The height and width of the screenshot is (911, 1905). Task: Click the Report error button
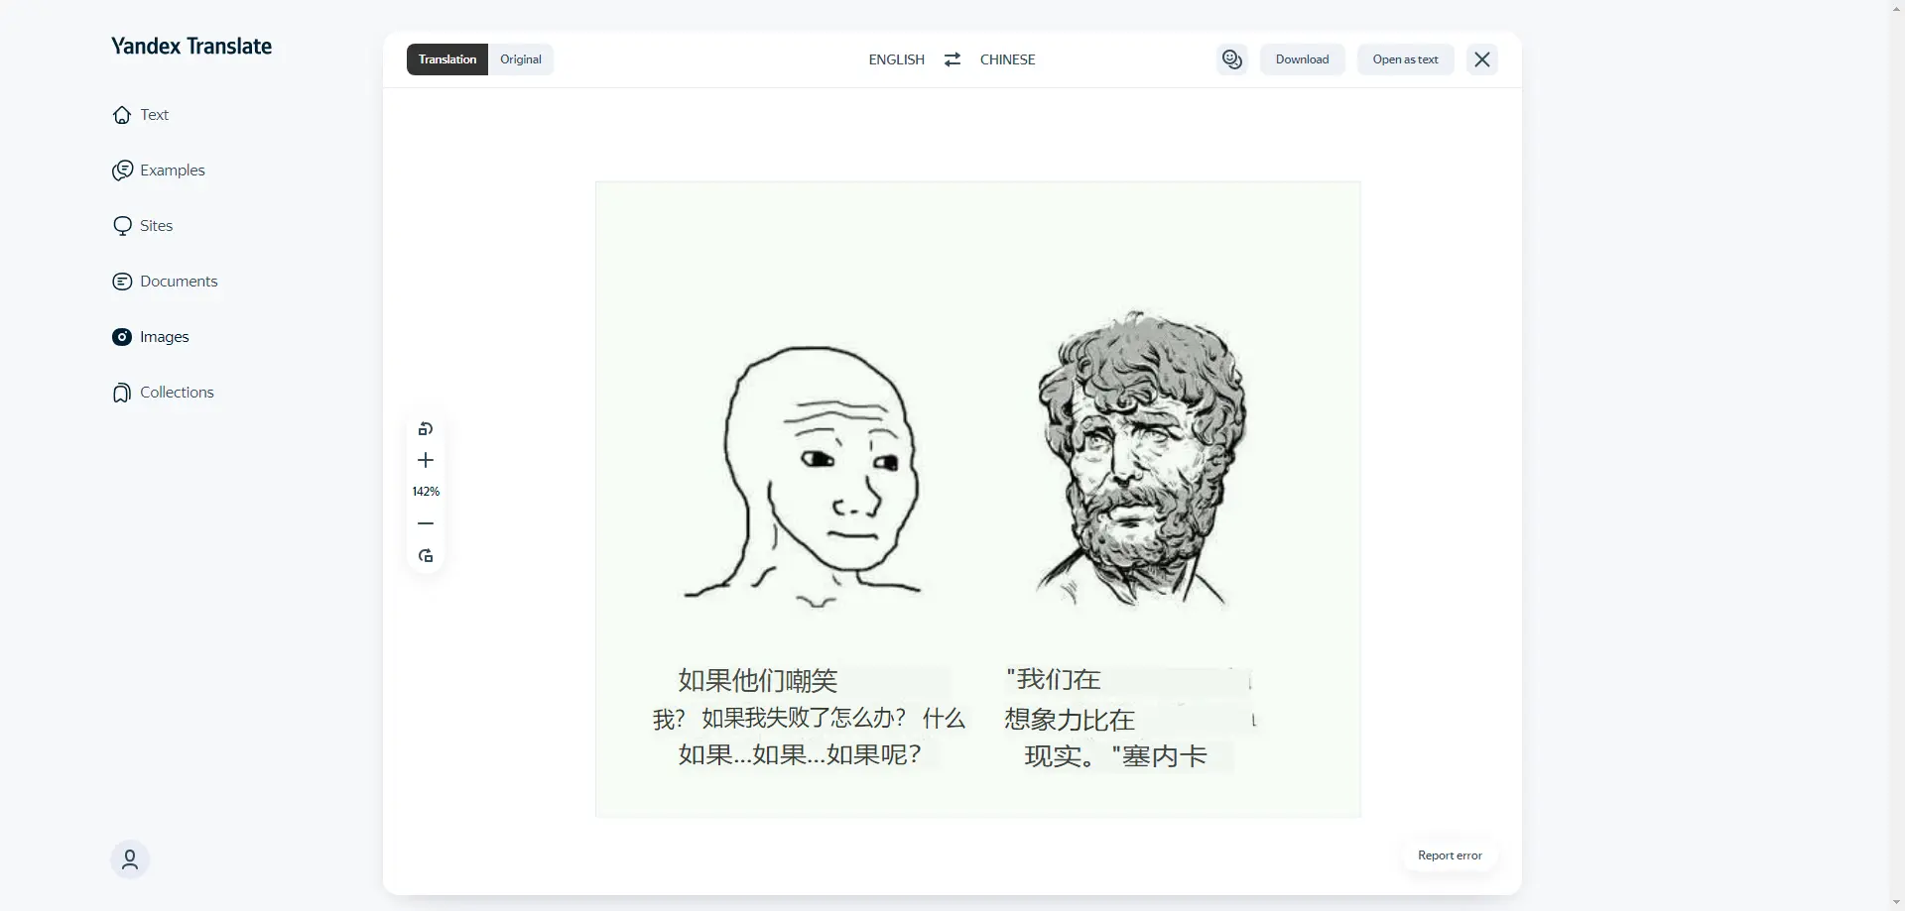point(1450,855)
